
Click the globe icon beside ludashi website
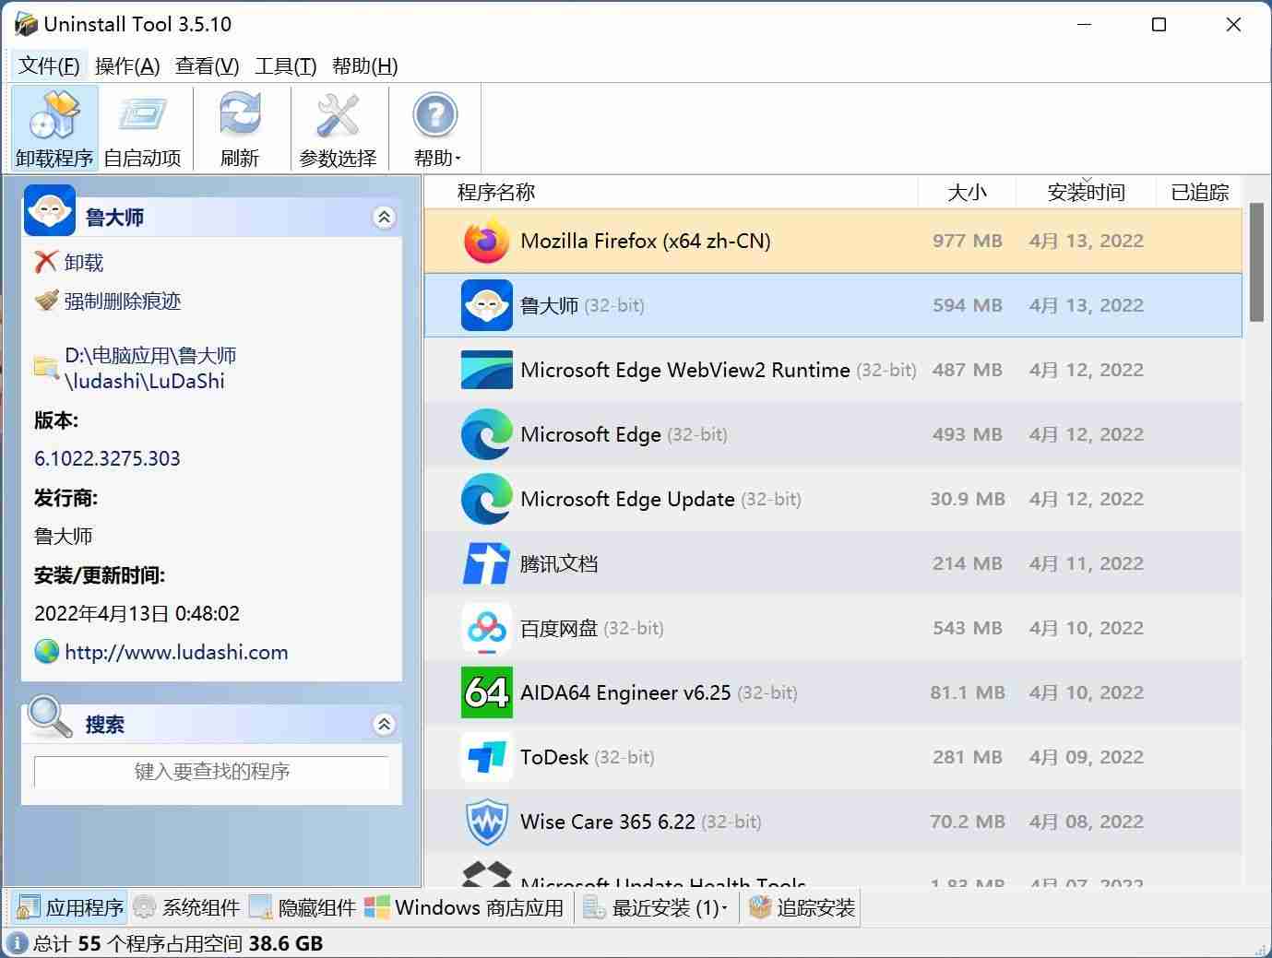coord(46,652)
